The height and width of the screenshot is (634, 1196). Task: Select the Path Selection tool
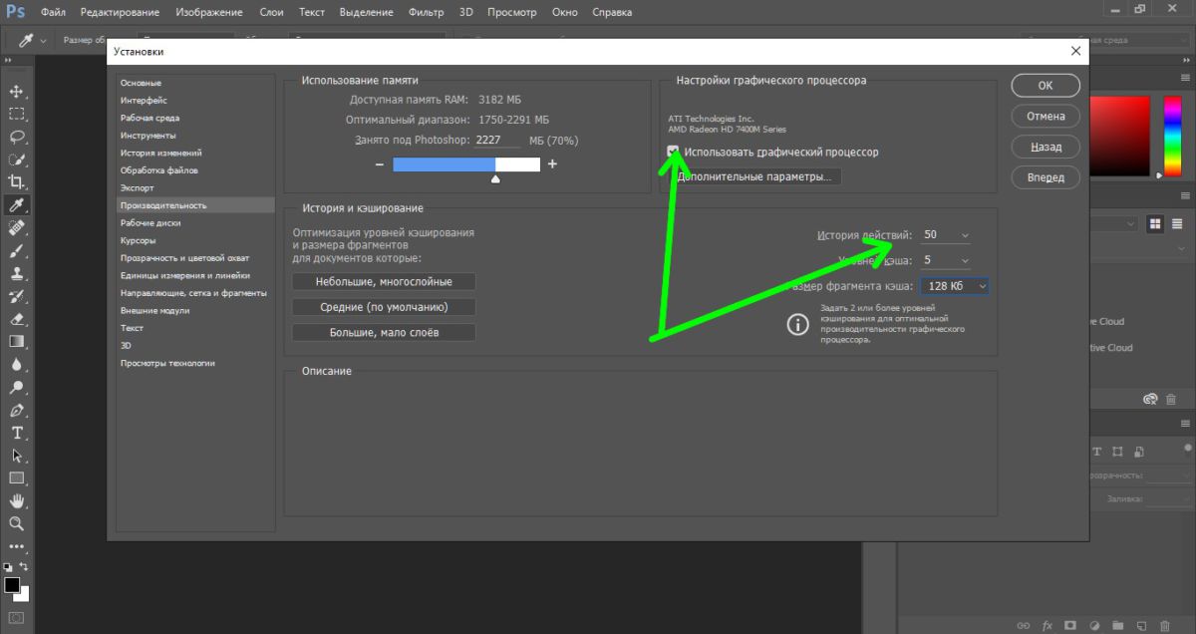(x=17, y=456)
